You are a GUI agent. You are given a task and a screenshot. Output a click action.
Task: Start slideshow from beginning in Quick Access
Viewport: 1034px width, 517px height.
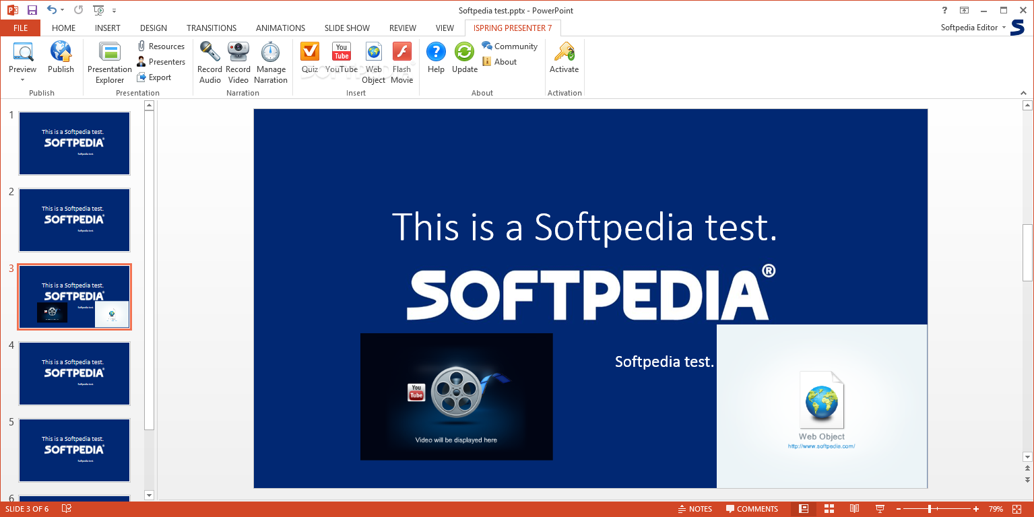click(x=99, y=10)
